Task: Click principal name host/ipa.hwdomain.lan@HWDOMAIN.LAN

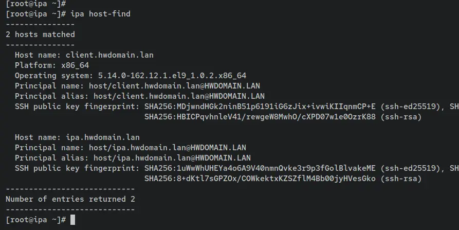Action: (x=168, y=147)
